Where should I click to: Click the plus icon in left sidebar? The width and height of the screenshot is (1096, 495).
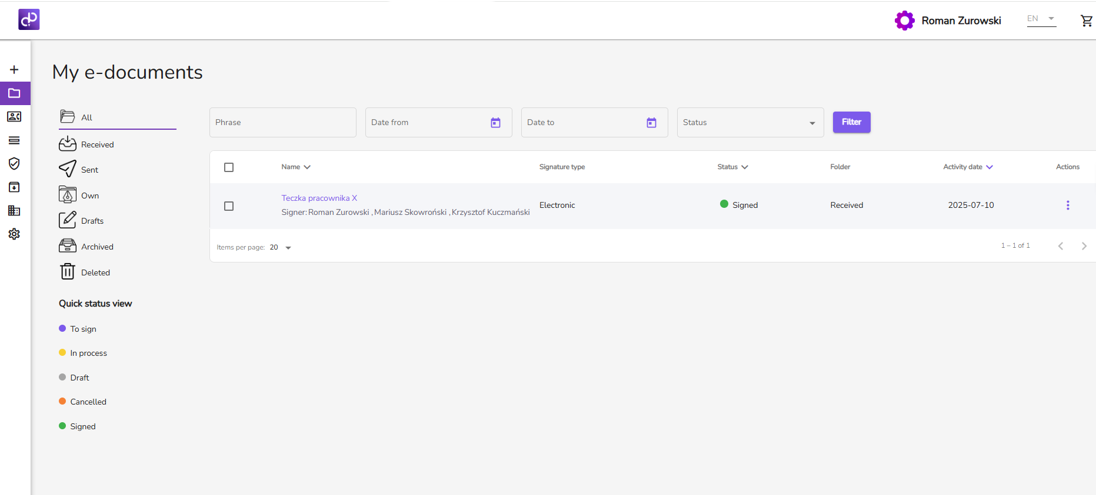click(14, 70)
